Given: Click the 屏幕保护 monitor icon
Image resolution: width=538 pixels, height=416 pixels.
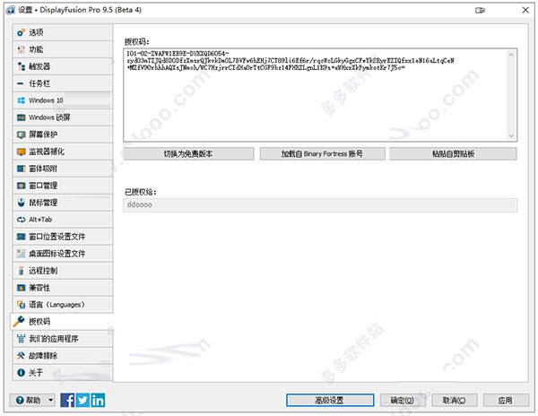Looking at the screenshot, I should (21, 134).
